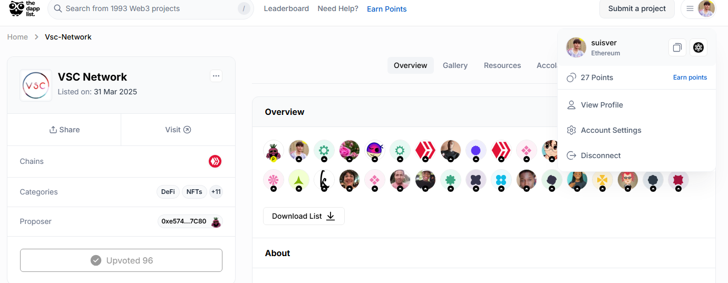The image size is (728, 283).
Task: Click the Download List button
Action: [x=304, y=216]
